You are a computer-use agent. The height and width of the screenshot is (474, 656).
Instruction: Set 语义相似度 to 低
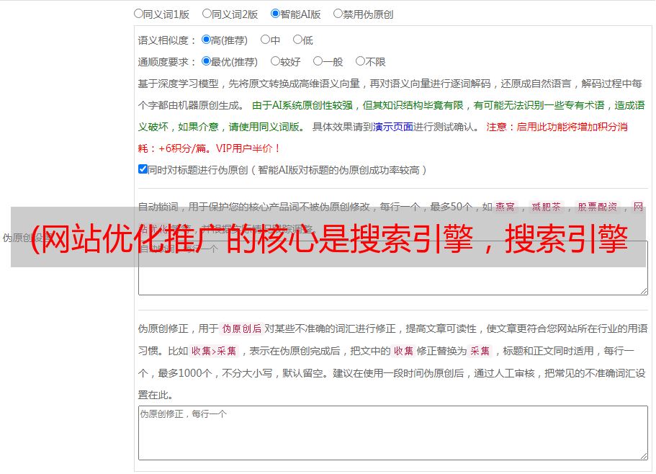point(297,40)
